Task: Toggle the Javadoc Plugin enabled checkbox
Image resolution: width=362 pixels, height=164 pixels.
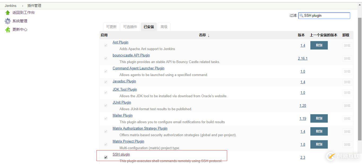Action: 106,82
